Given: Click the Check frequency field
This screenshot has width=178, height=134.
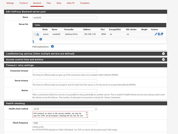Looking at the screenshot, I should click(65, 123).
